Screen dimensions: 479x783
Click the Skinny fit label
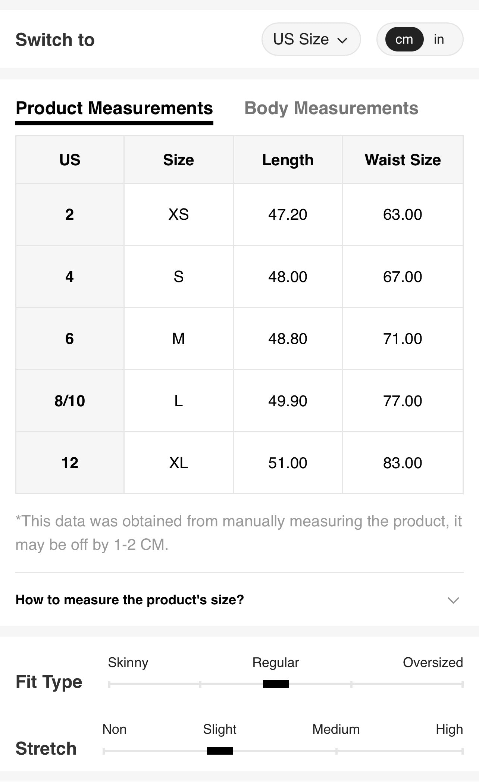[128, 662]
